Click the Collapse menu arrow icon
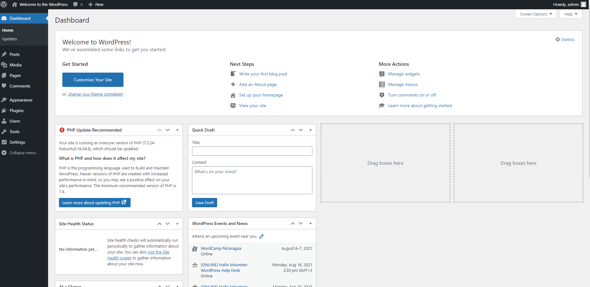This screenshot has height=287, width=590. point(4,153)
